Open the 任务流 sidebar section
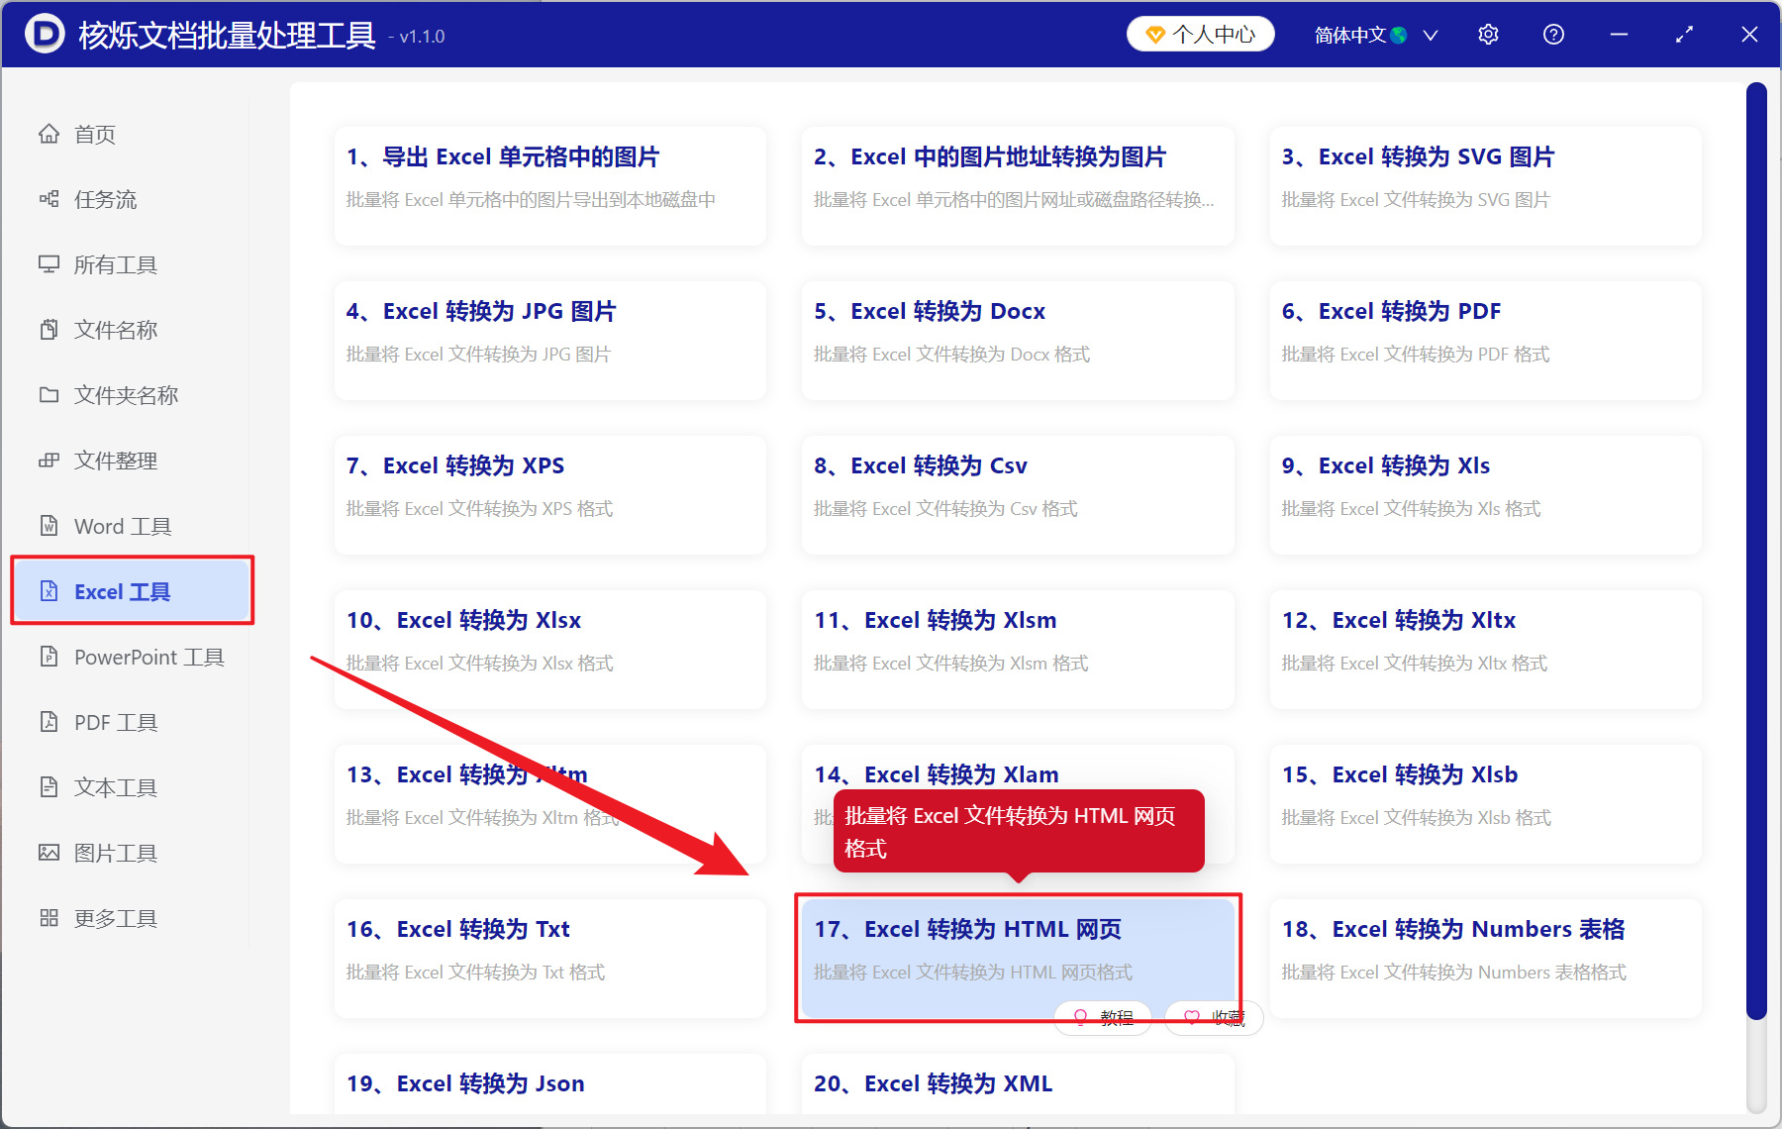The height and width of the screenshot is (1129, 1782). [x=106, y=199]
